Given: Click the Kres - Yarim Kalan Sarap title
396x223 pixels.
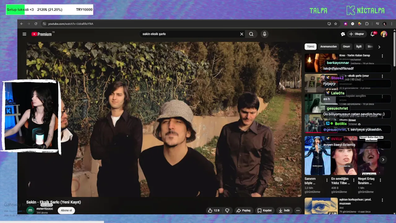Looking at the screenshot, I should [x=355, y=55].
